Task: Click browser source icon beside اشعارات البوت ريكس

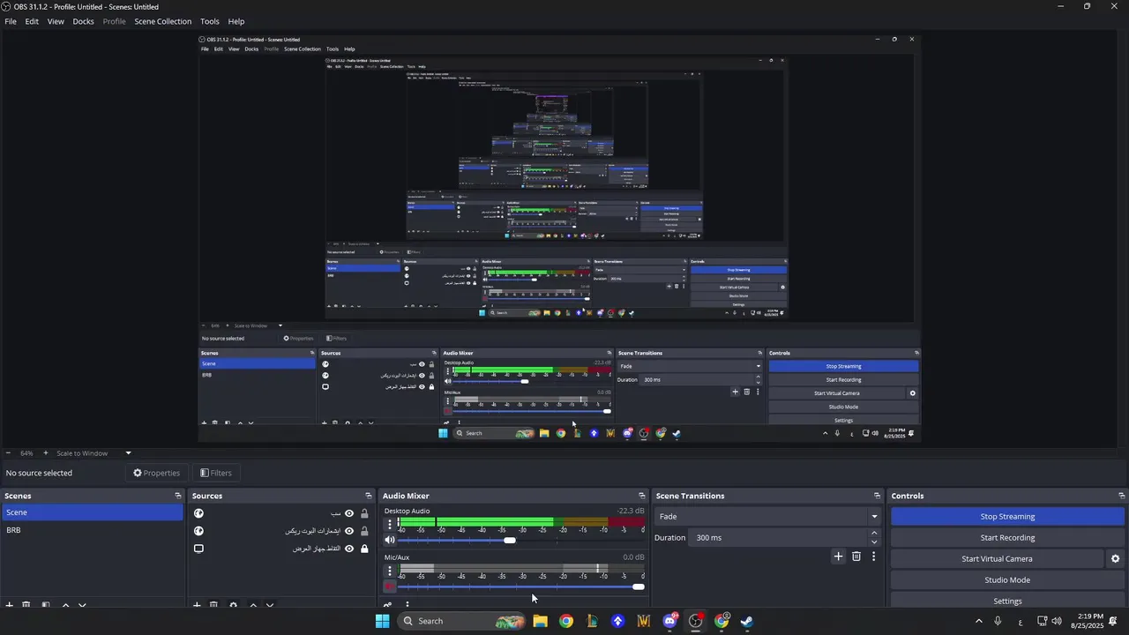Action: pyautogui.click(x=198, y=531)
